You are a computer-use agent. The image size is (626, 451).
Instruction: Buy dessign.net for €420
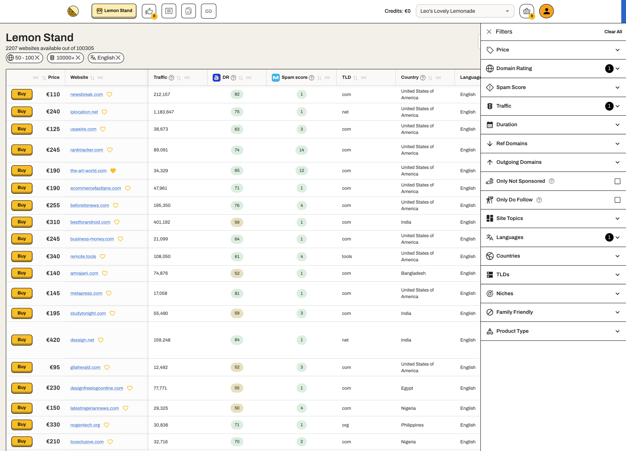tap(22, 340)
